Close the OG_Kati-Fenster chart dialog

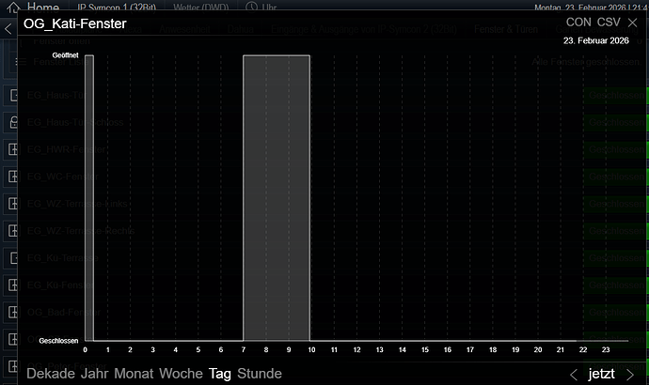(x=632, y=23)
